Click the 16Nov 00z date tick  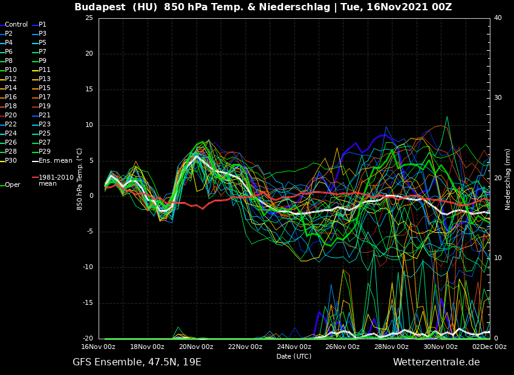click(x=99, y=347)
